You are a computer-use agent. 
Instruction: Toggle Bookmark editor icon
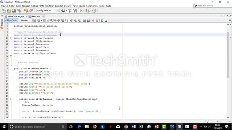click(79, 21)
